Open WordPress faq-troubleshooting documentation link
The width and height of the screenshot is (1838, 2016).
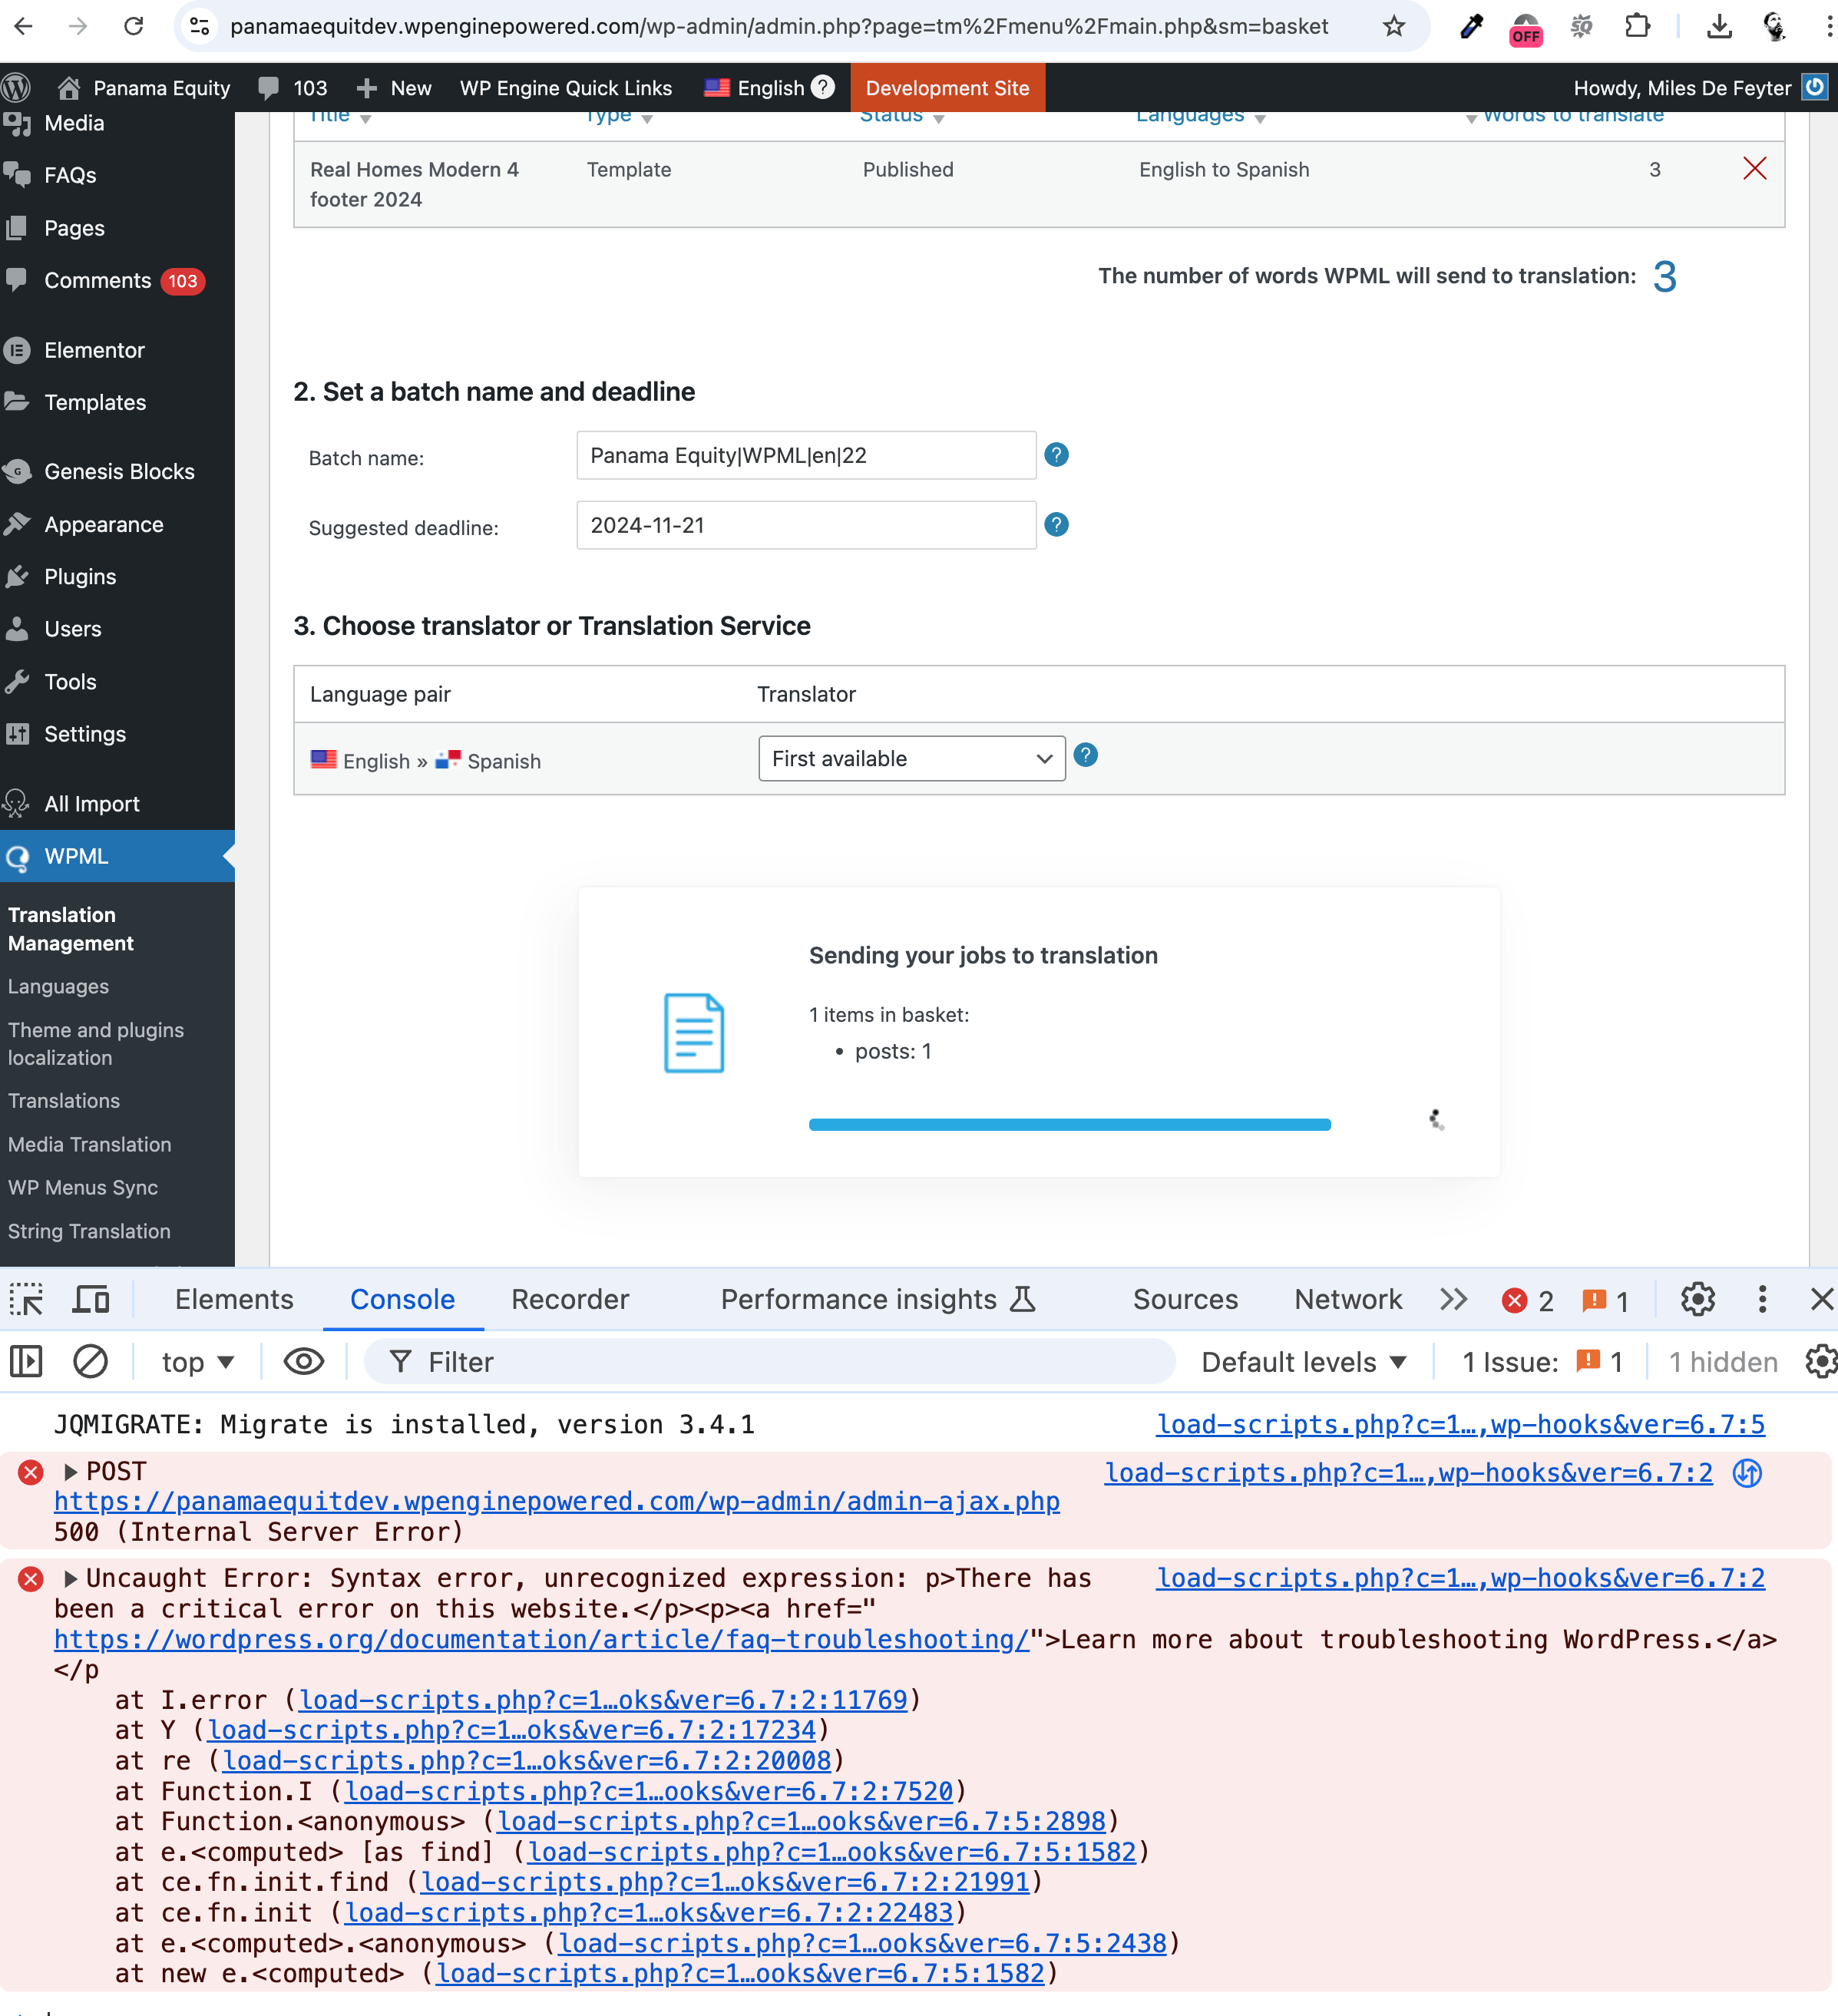pyautogui.click(x=541, y=1639)
